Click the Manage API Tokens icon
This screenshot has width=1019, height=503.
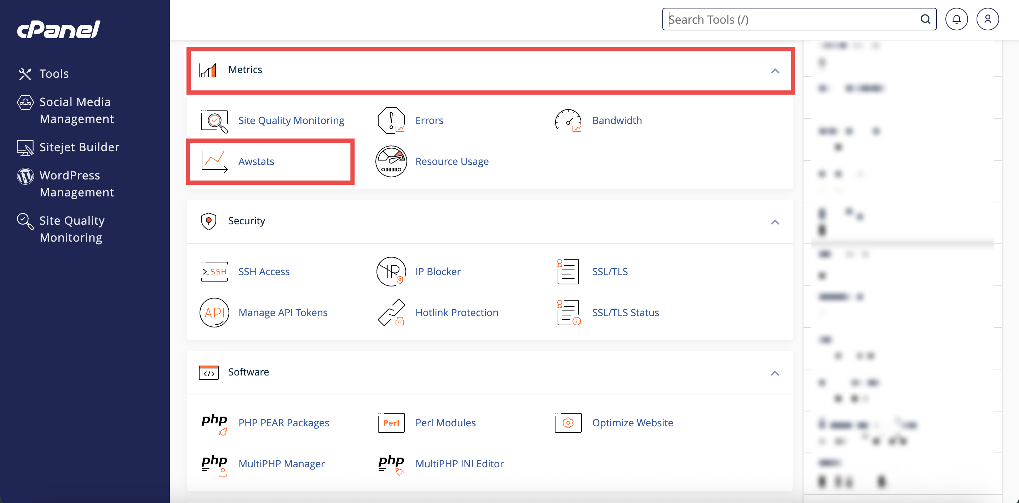point(214,313)
